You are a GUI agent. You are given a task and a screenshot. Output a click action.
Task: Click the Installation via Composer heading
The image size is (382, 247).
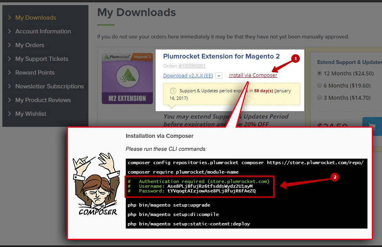pos(160,136)
